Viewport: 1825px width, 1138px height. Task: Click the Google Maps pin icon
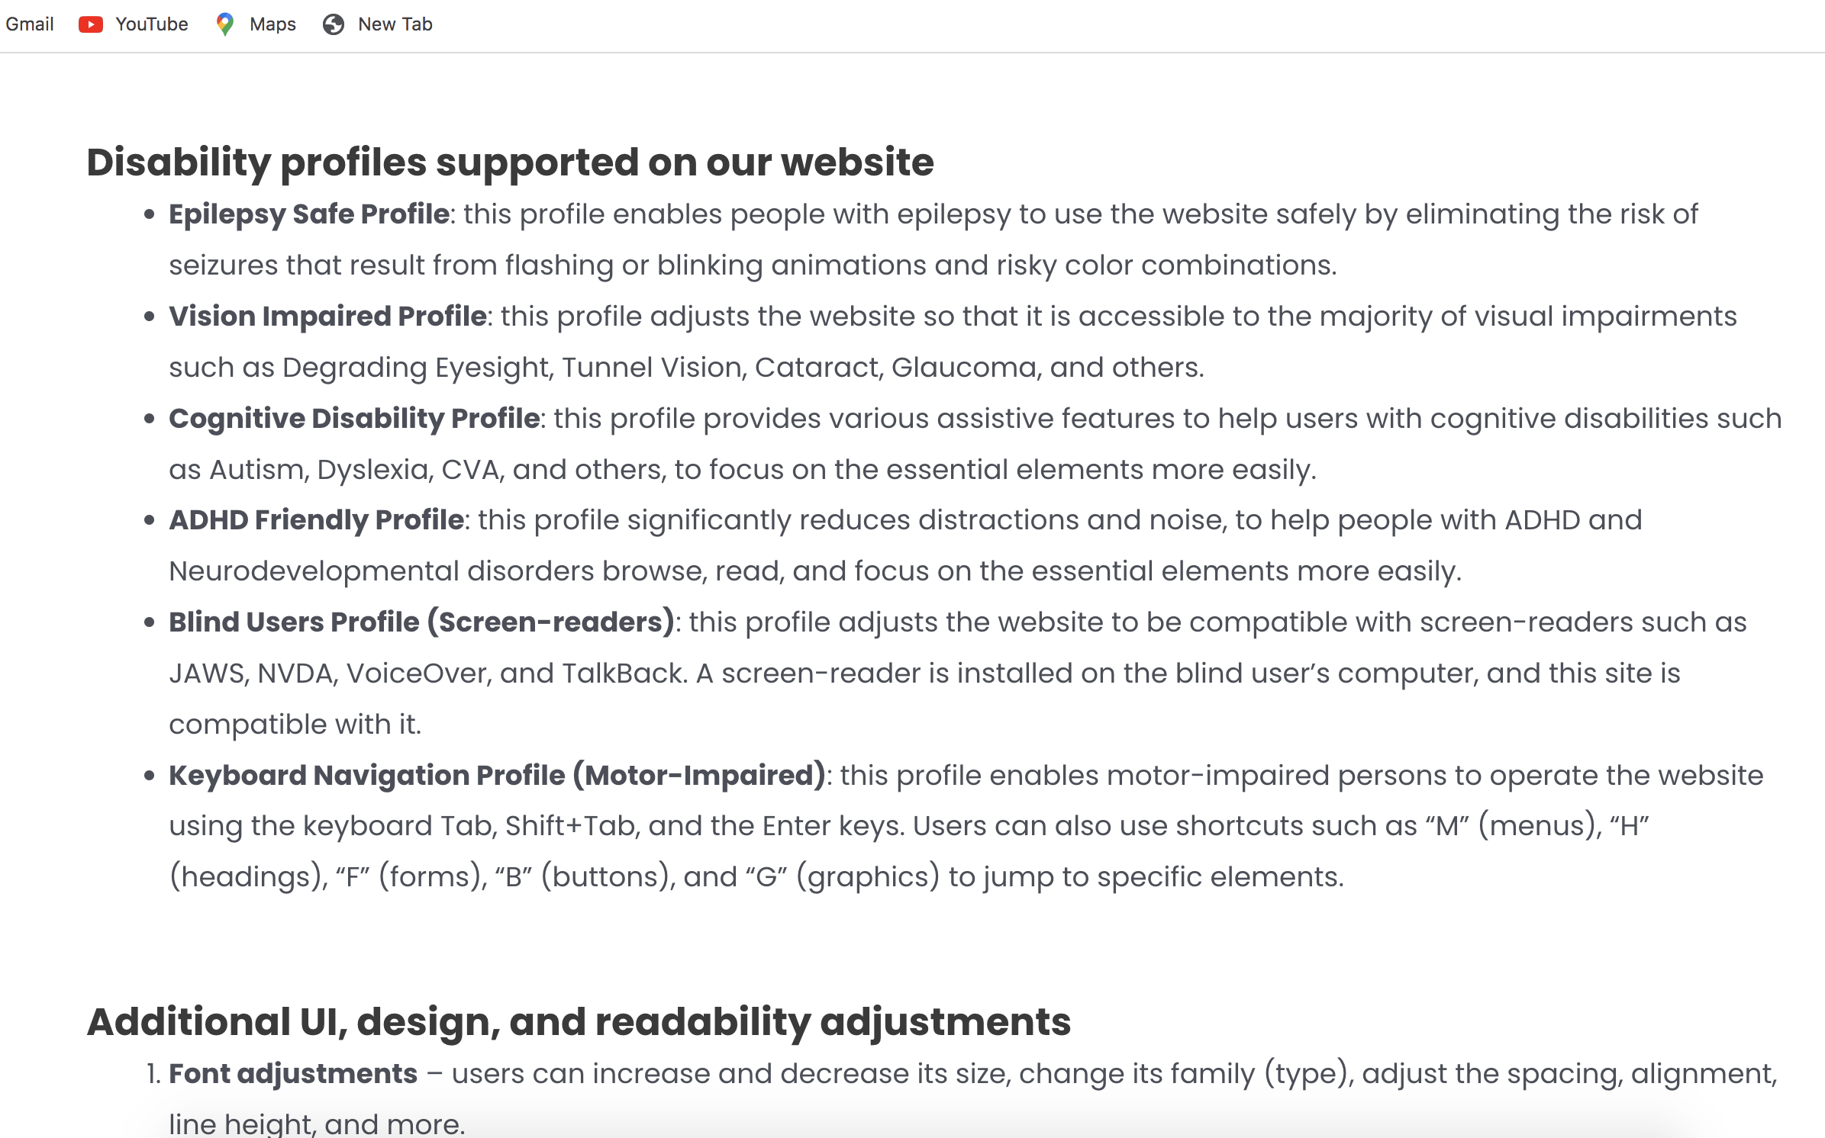pos(224,24)
